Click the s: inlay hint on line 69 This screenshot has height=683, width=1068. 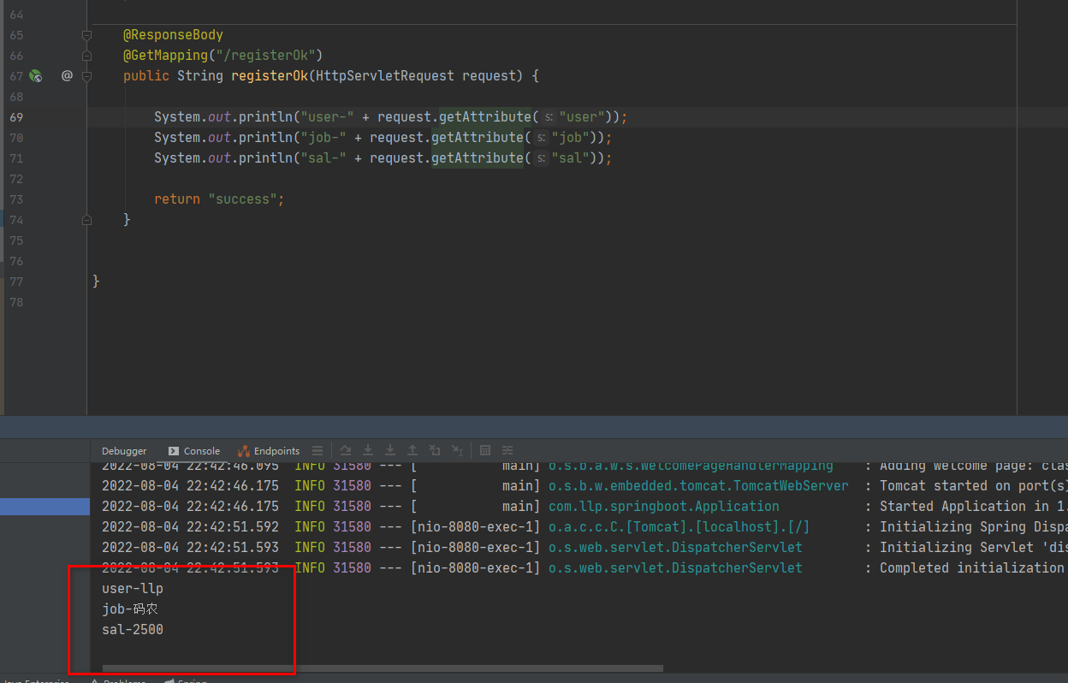point(549,117)
